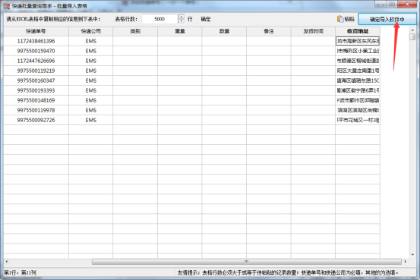
Task: Click the first address cell in 收货地址 column
Action: click(x=358, y=41)
